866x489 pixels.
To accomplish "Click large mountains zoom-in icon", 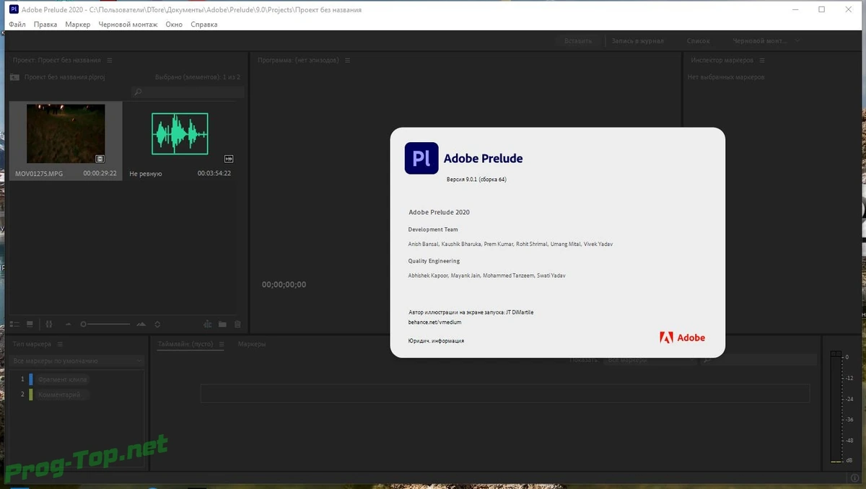I will tap(141, 325).
